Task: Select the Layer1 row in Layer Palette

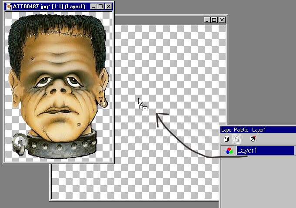Action: pyautogui.click(x=265, y=151)
